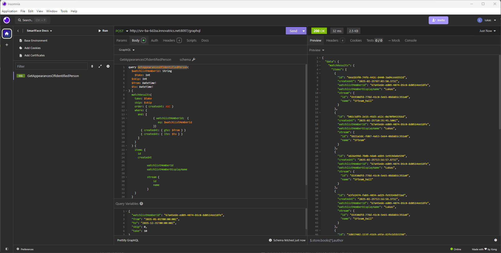The image size is (501, 253).
Task: Expand all folders with the arrows icon
Action: [100, 66]
